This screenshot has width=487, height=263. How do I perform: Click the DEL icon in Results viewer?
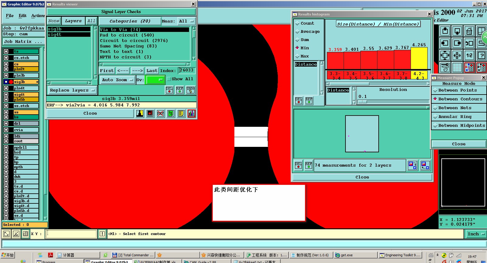tap(169, 90)
